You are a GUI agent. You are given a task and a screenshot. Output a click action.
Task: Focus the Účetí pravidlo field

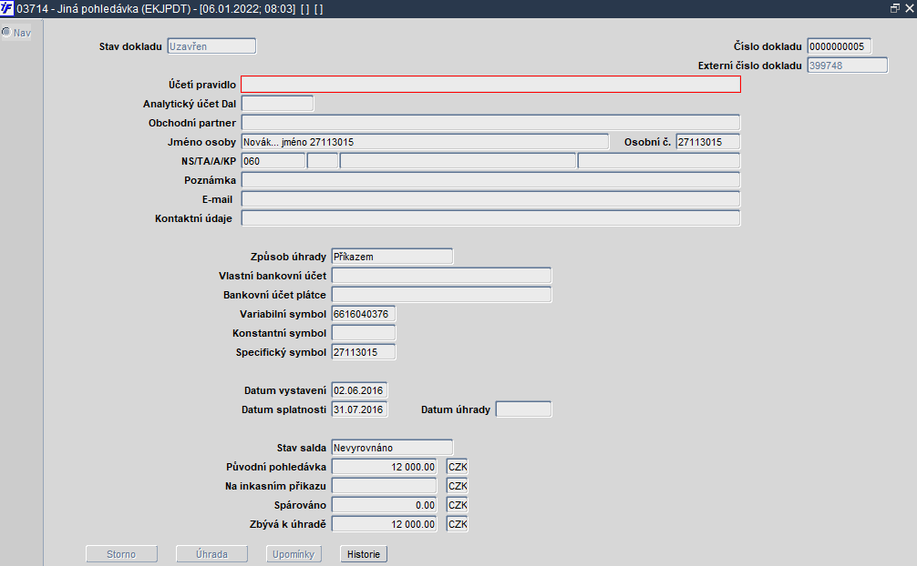[x=490, y=84]
